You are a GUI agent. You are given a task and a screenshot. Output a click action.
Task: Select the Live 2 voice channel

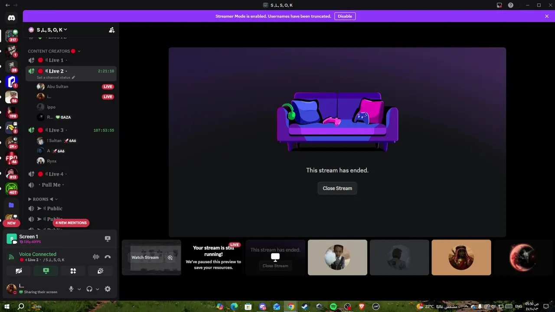71,71
